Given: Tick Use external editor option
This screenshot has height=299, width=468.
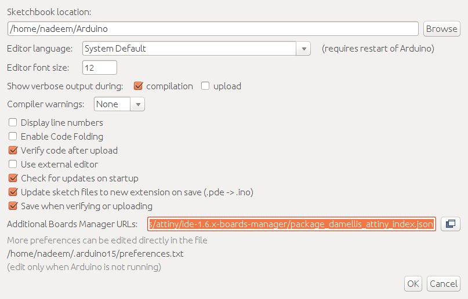Looking at the screenshot, I should point(13,164).
